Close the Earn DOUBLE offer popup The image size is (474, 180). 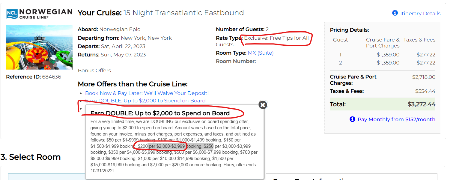[263, 105]
